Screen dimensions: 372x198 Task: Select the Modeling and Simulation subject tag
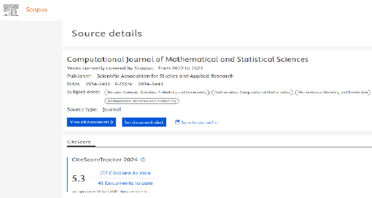pos(333,92)
